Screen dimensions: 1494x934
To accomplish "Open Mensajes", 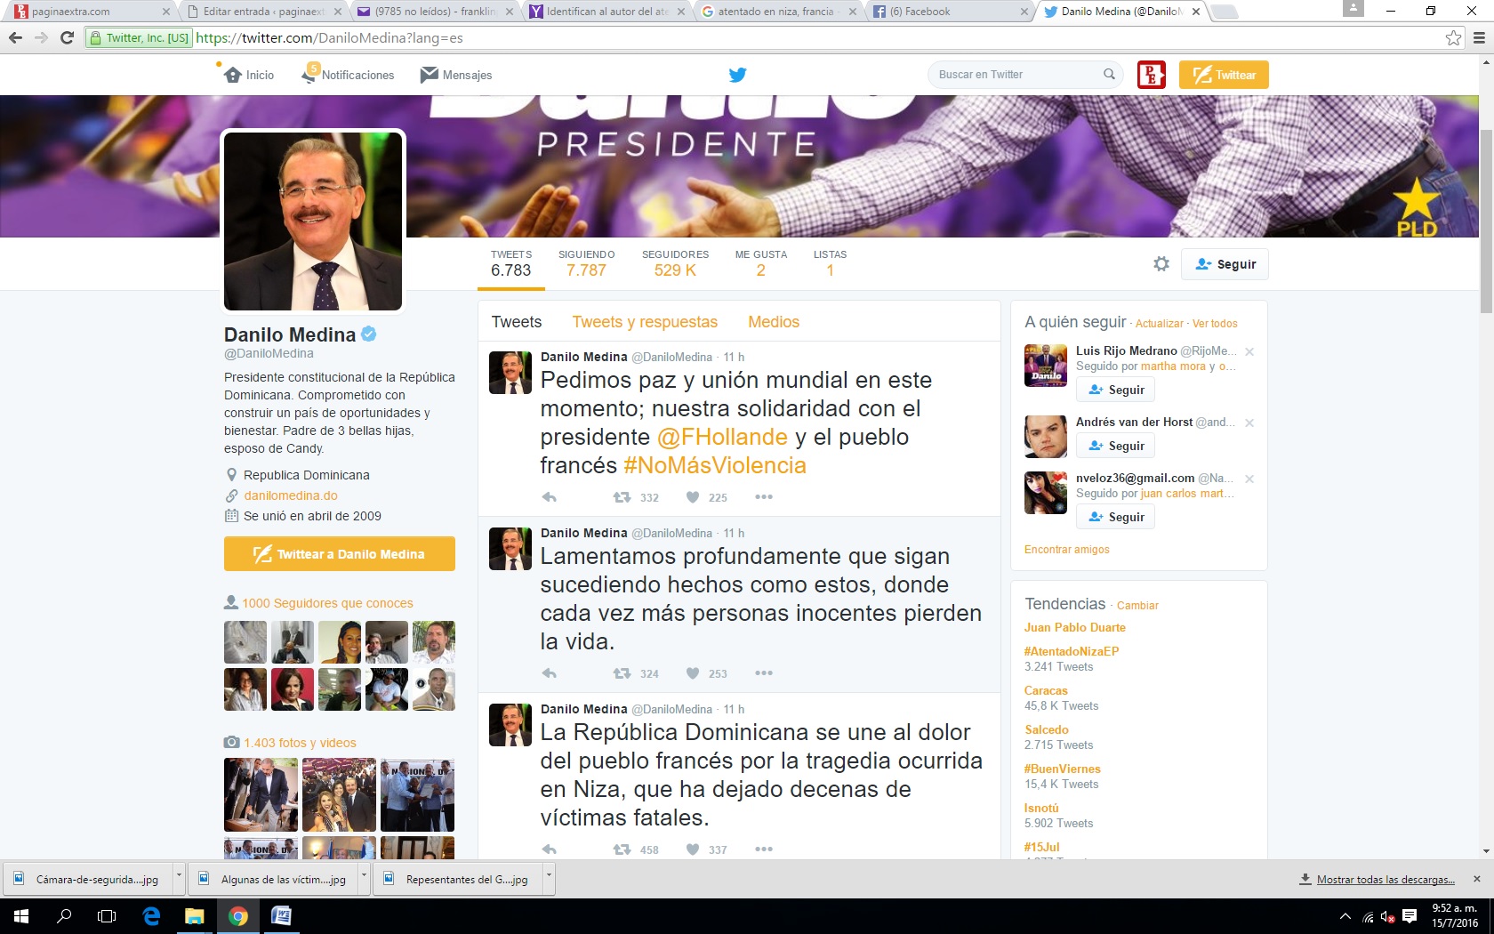I will pyautogui.click(x=456, y=75).
